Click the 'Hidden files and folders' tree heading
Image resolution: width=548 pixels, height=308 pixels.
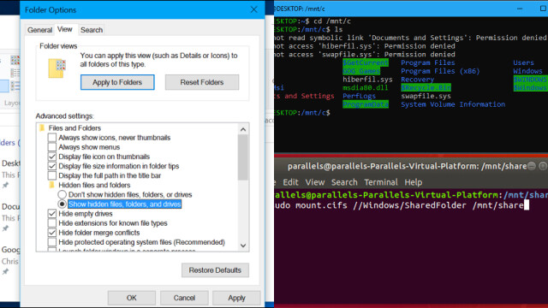pyautogui.click(x=94, y=185)
